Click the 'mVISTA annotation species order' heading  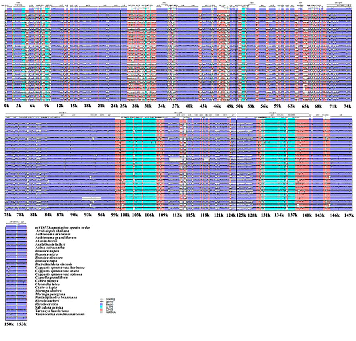point(62,227)
